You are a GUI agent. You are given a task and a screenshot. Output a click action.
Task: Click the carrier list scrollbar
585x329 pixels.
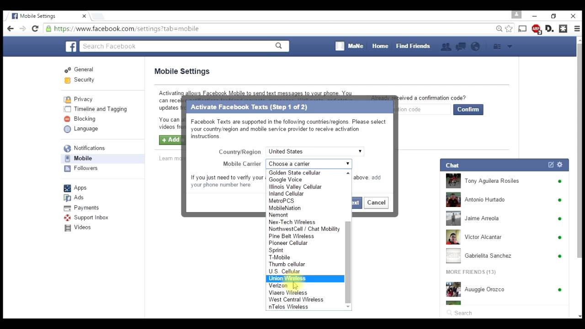coord(348,262)
